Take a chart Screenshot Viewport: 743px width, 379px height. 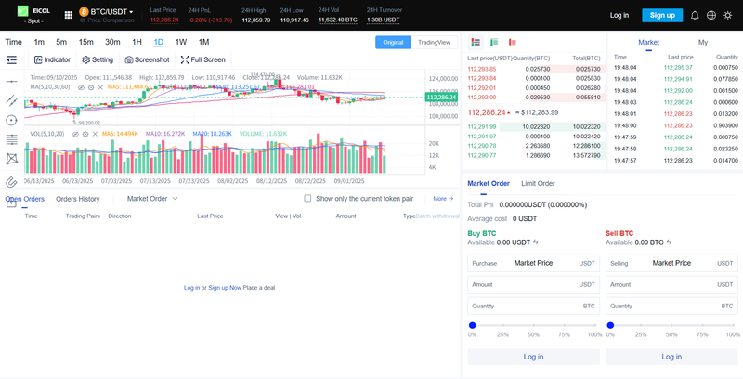(x=147, y=59)
